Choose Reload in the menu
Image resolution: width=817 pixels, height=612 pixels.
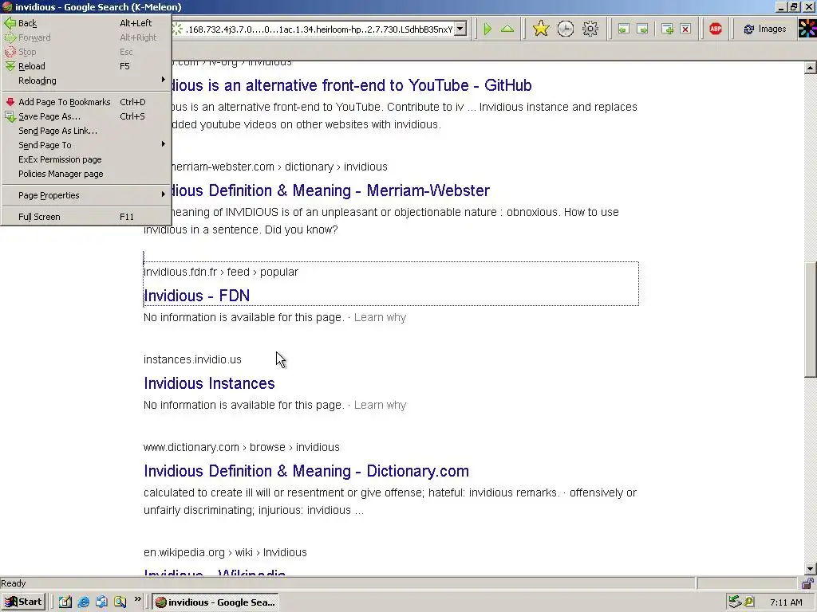(x=86, y=66)
